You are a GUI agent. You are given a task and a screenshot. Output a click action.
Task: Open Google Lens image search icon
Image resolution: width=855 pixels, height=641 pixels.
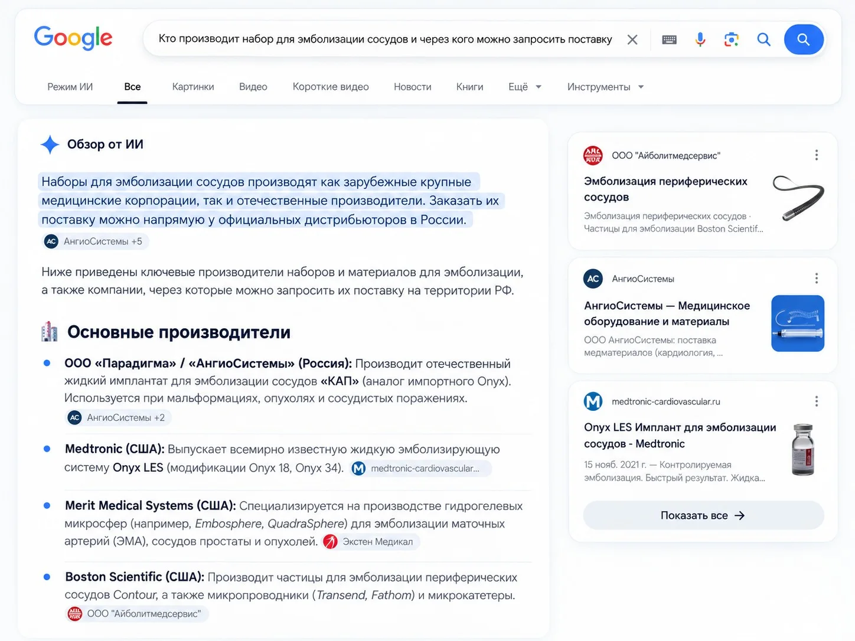click(732, 40)
